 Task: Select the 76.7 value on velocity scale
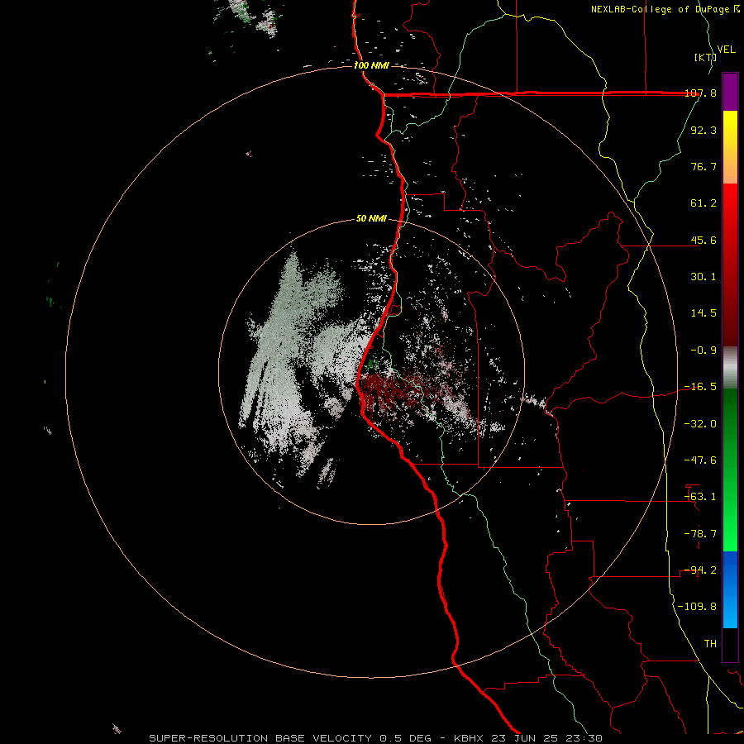[703, 166]
